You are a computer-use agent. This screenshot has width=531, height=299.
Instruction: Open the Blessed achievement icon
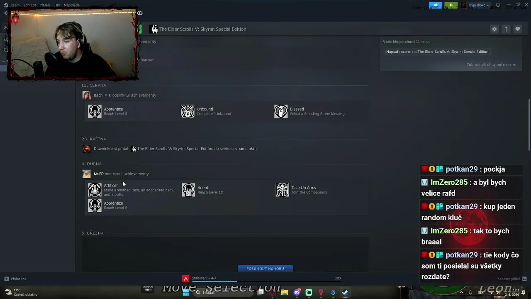point(281,111)
